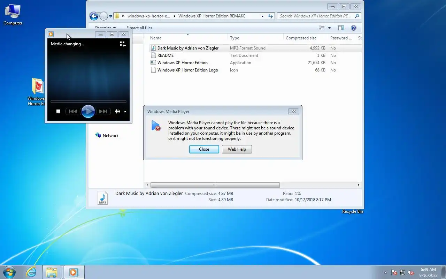The width and height of the screenshot is (446, 279).
Task: Click the error icon in the dialog
Action: tap(156, 126)
